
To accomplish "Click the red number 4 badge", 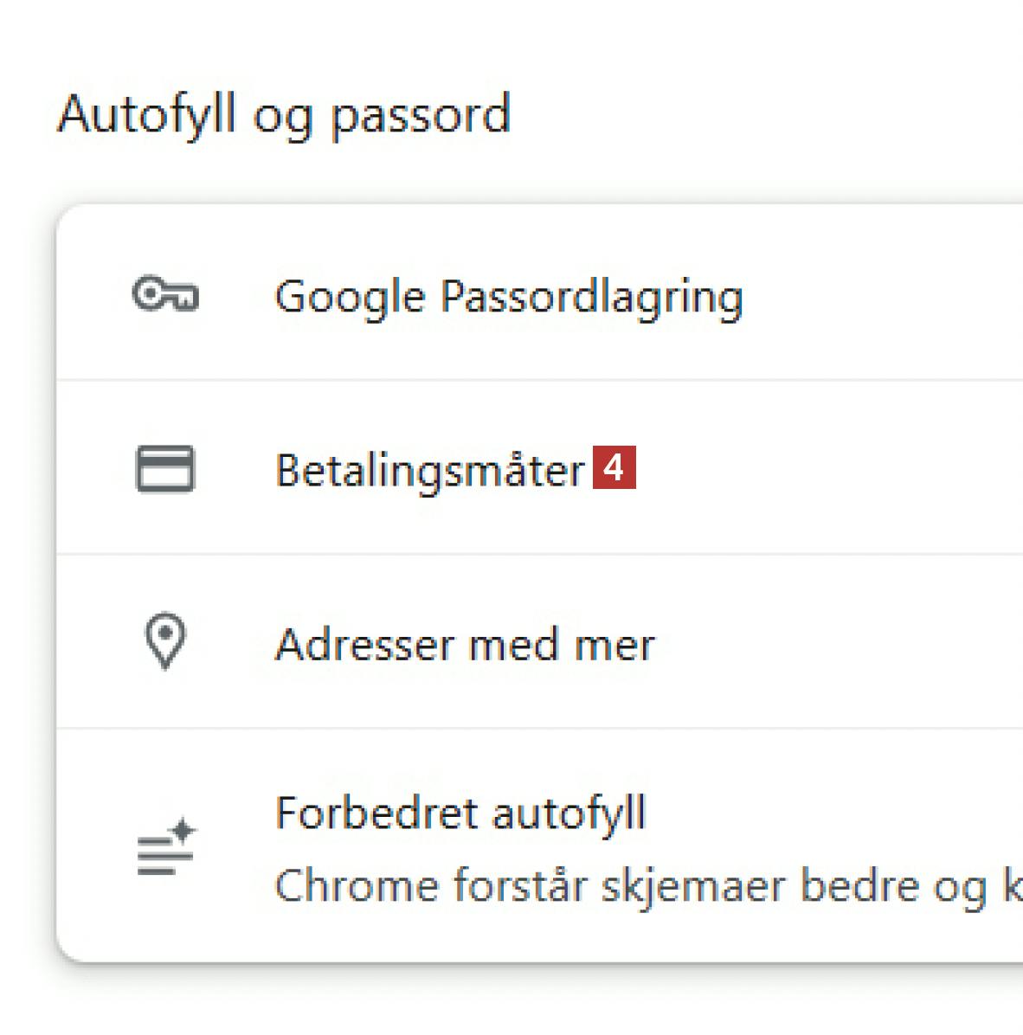I will click(x=614, y=467).
